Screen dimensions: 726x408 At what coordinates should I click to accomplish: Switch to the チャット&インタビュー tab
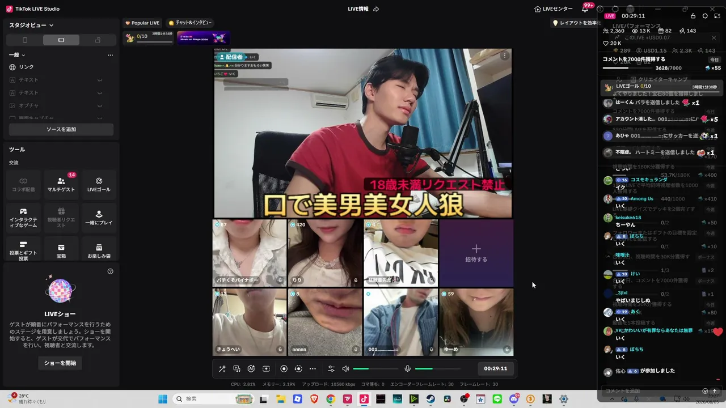190,23
